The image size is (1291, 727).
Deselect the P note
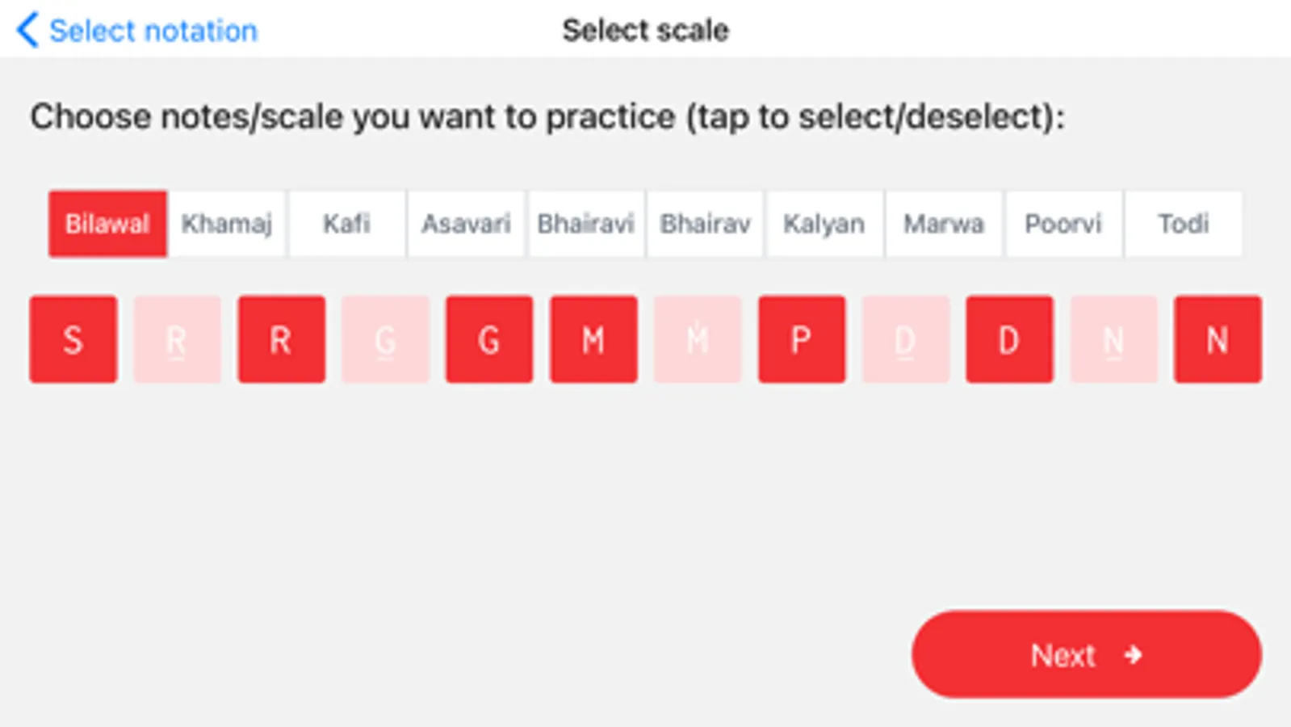[x=802, y=339]
